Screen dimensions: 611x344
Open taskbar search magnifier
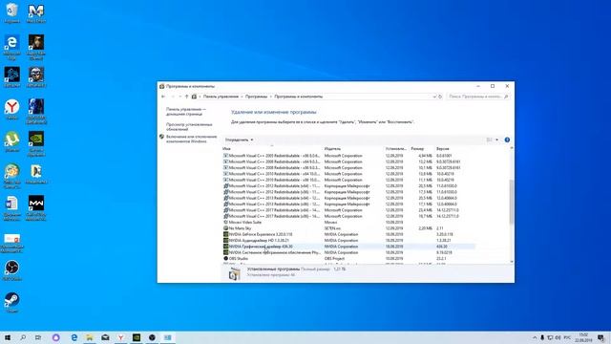[23, 337]
